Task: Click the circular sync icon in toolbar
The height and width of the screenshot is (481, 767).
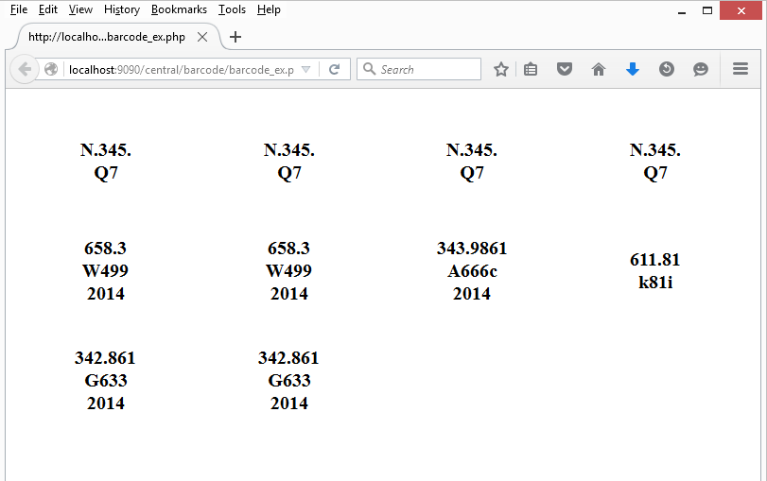Action: (x=667, y=69)
